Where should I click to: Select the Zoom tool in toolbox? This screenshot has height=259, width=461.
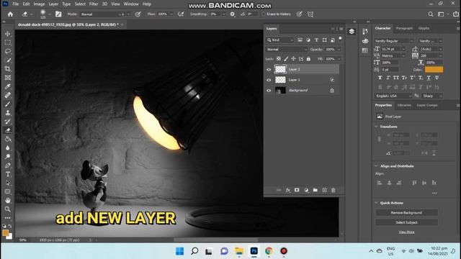point(8,209)
